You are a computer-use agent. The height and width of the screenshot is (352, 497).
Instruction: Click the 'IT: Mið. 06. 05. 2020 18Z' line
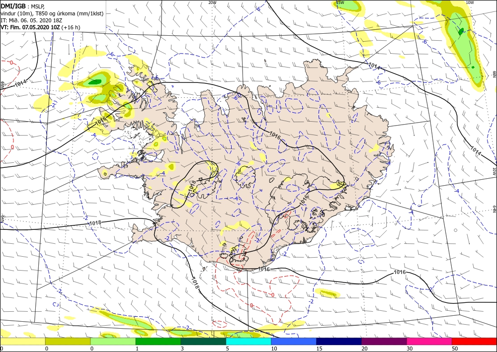[31, 20]
